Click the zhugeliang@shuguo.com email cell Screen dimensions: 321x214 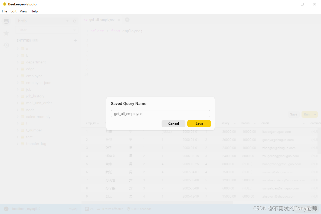coord(280,156)
